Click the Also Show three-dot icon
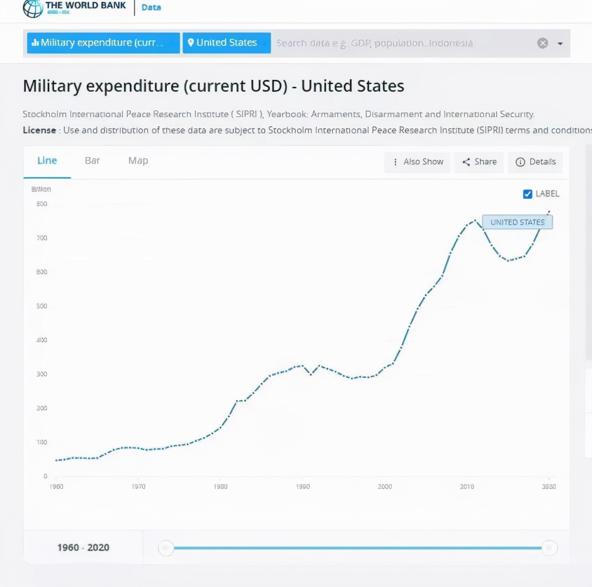 point(395,162)
